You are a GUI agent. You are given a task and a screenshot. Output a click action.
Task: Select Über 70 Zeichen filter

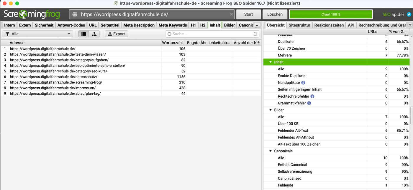click(x=336, y=49)
